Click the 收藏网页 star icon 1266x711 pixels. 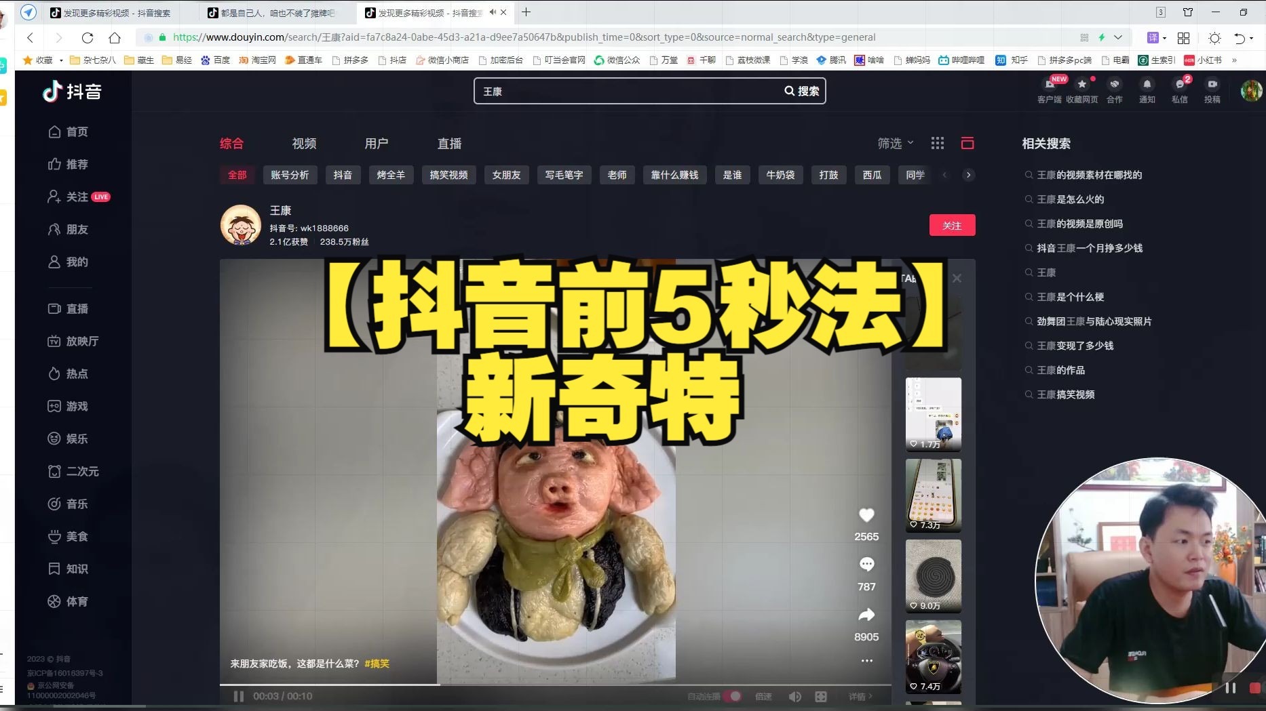pyautogui.click(x=1082, y=85)
